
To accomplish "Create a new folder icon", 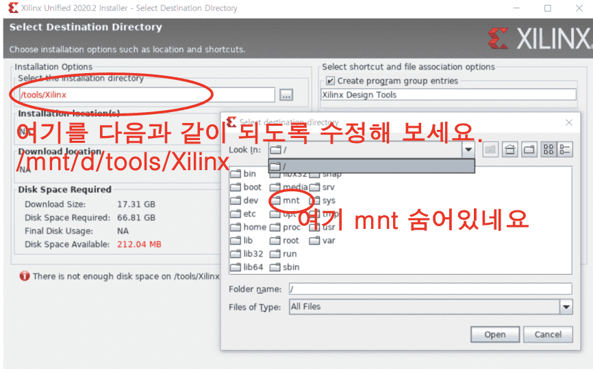I will tap(529, 150).
